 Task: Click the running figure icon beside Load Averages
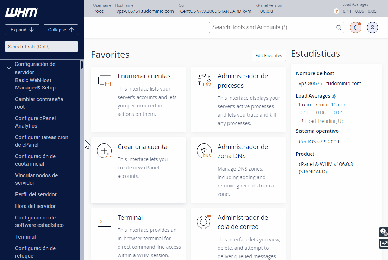(x=334, y=96)
